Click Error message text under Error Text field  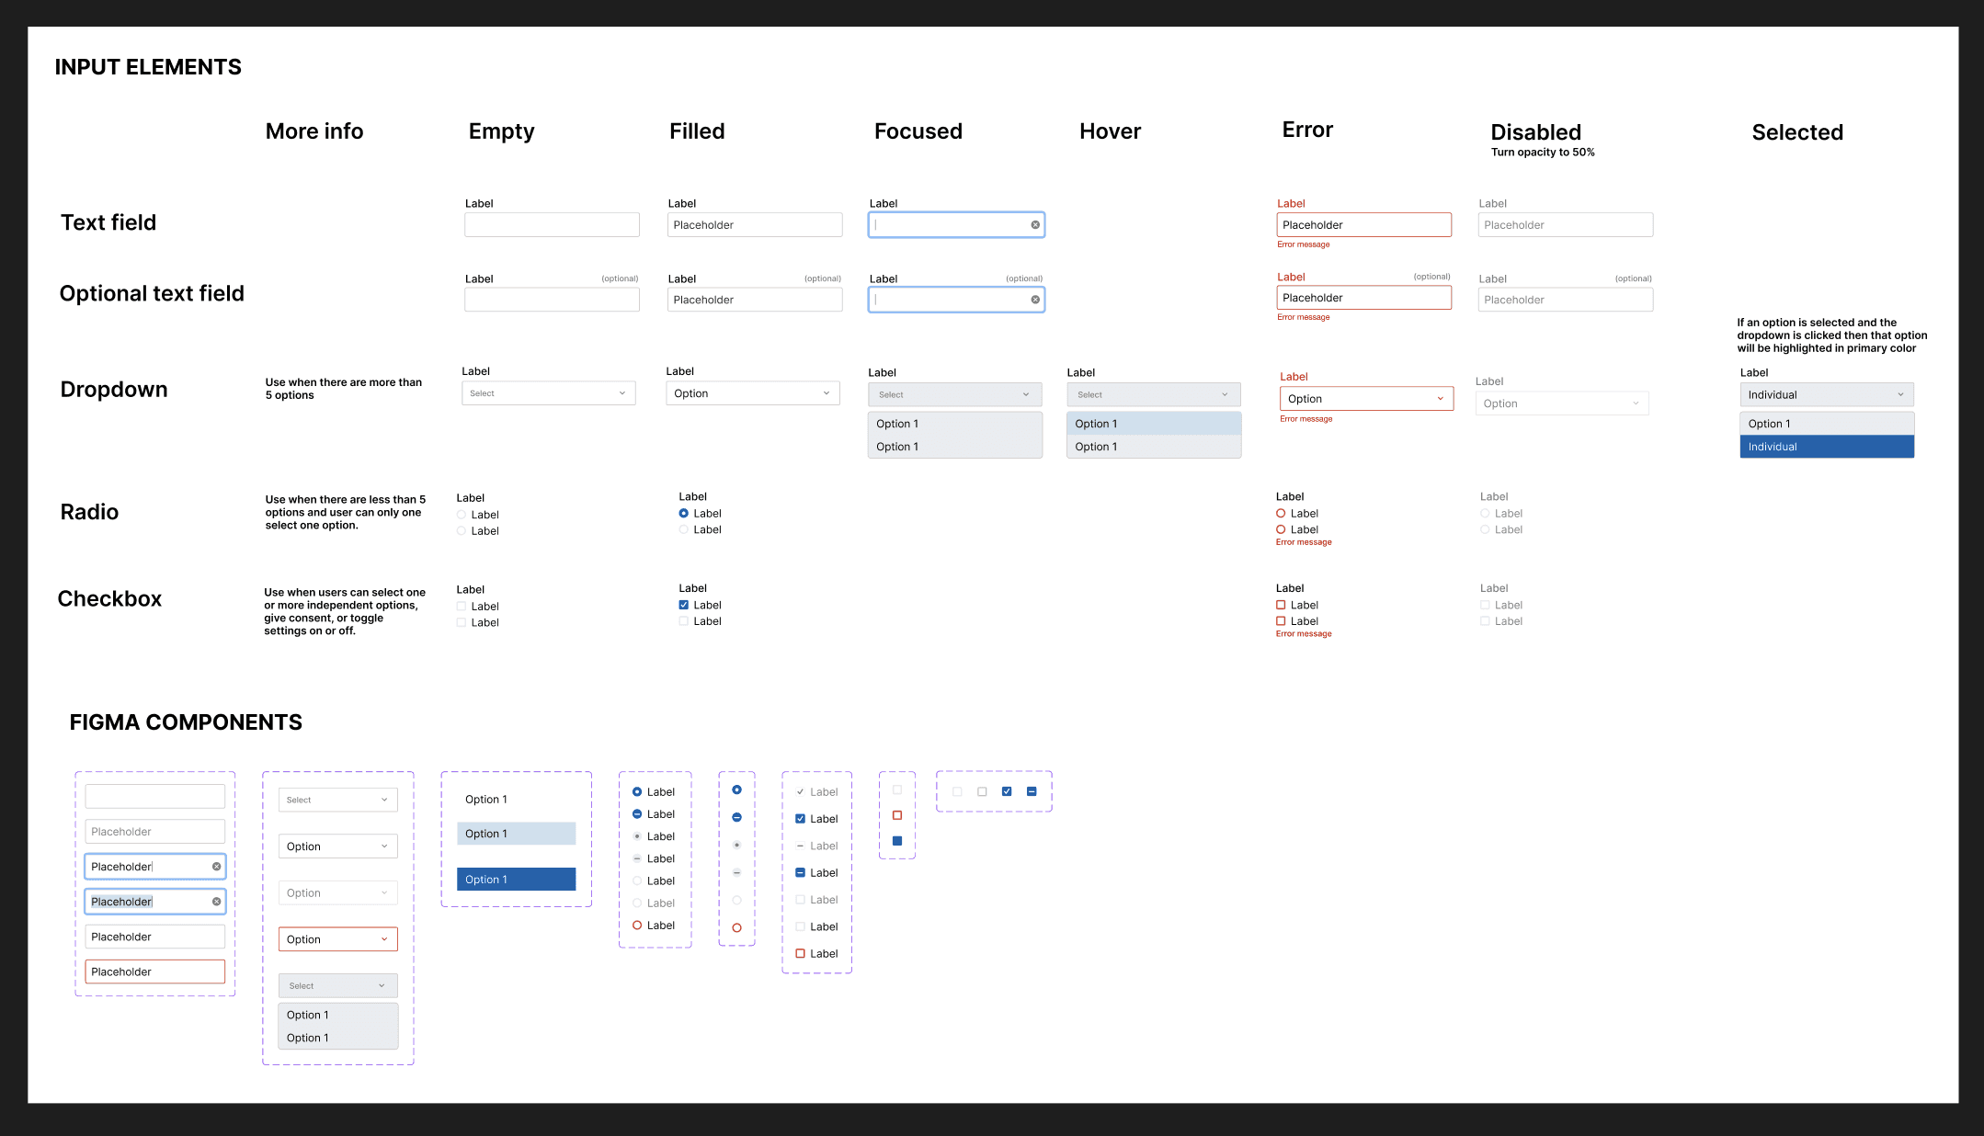point(1303,244)
